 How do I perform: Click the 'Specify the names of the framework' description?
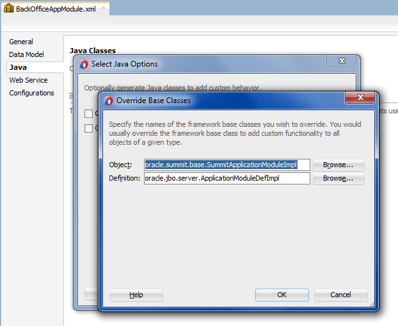pyautogui.click(x=235, y=133)
